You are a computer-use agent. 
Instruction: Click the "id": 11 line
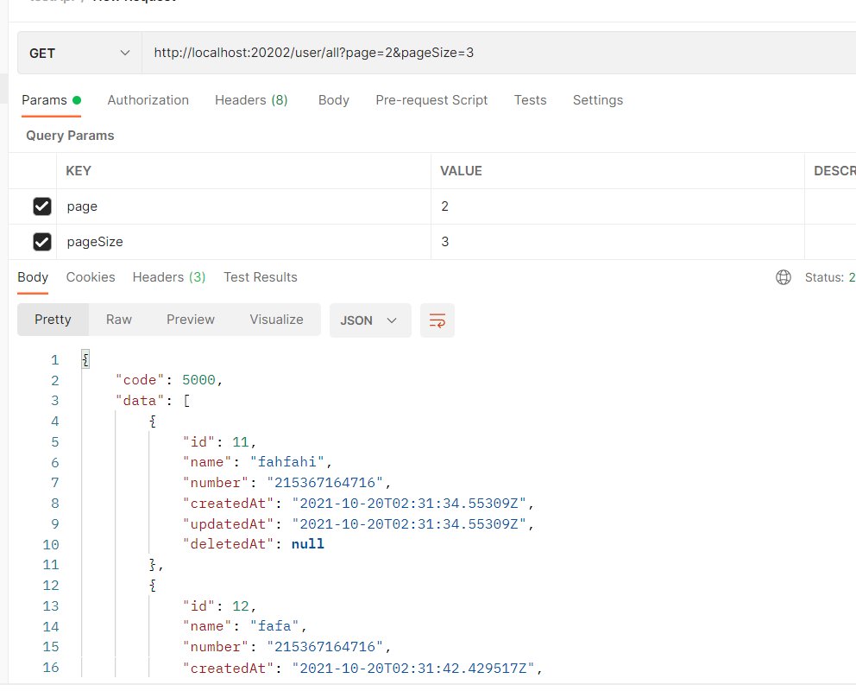tap(219, 442)
